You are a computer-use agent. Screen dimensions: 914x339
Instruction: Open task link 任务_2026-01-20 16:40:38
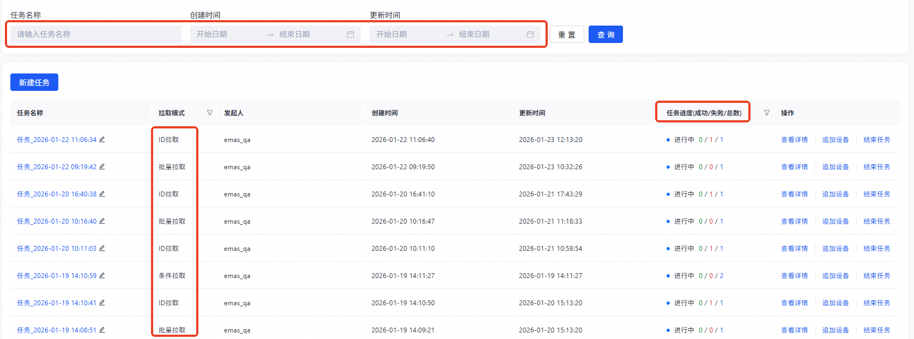pos(57,194)
